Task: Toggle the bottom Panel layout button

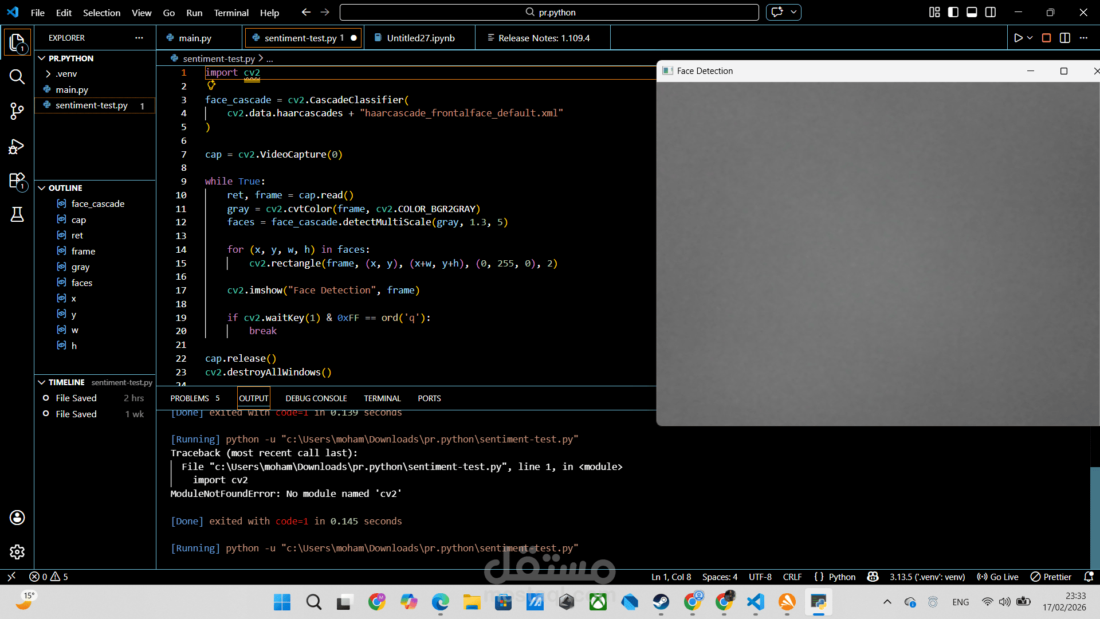Action: pyautogui.click(x=972, y=12)
